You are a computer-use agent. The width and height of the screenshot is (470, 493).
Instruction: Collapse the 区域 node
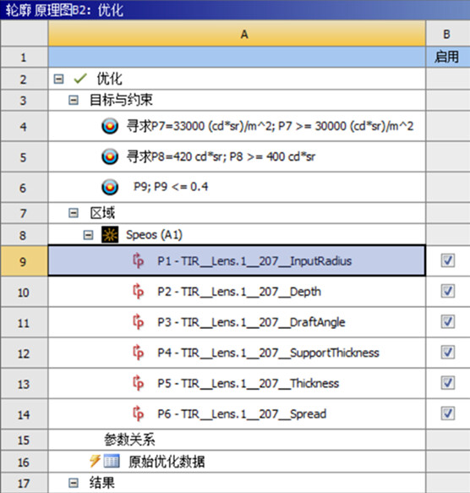click(74, 213)
